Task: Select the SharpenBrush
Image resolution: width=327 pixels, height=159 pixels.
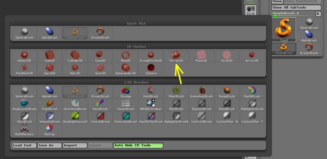Action: 201,105
